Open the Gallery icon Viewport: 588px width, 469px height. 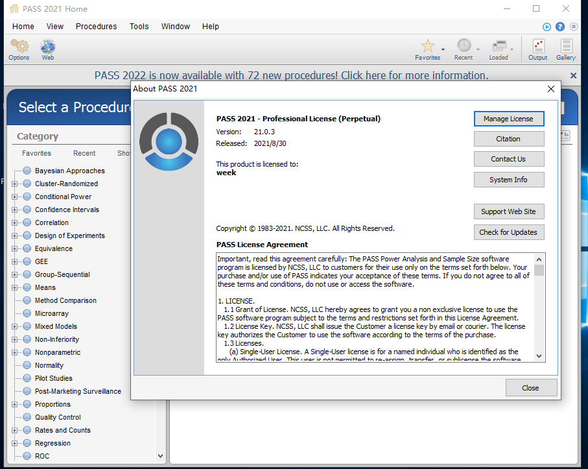coord(566,46)
